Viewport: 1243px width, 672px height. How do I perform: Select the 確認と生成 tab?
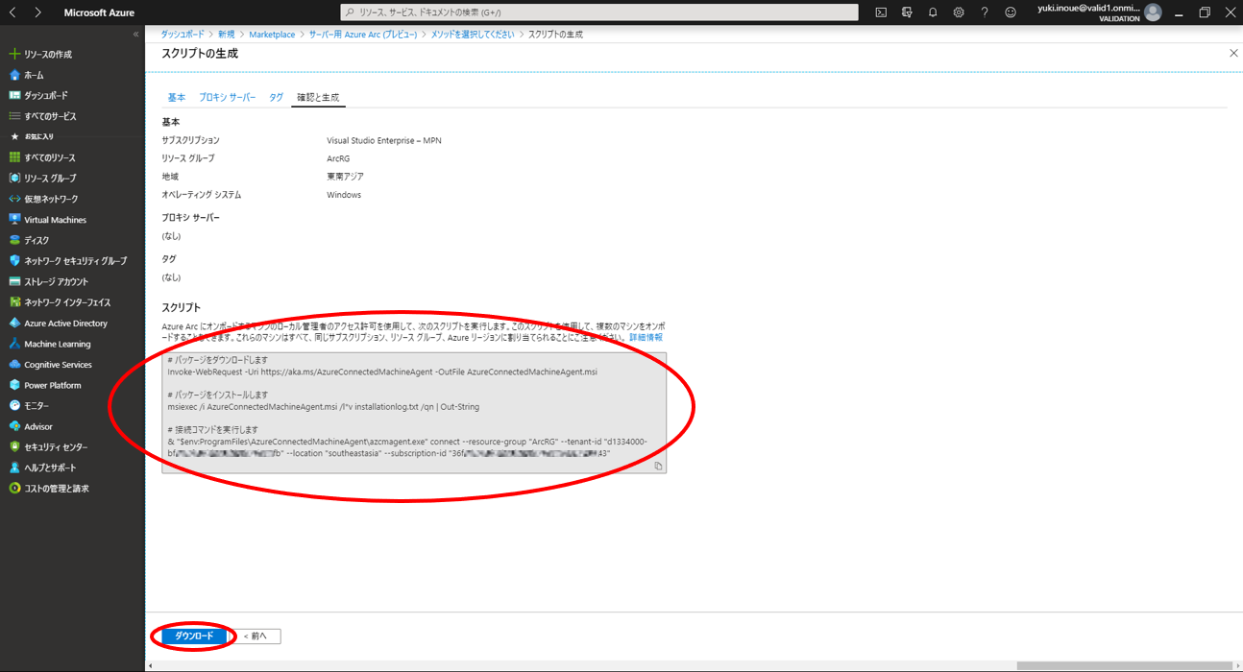pos(317,98)
